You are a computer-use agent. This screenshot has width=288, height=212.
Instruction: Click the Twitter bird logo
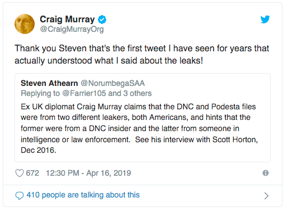click(x=265, y=20)
